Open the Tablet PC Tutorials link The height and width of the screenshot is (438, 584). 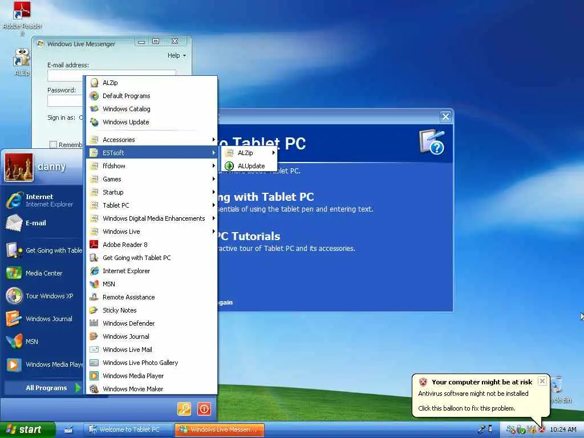click(x=249, y=236)
